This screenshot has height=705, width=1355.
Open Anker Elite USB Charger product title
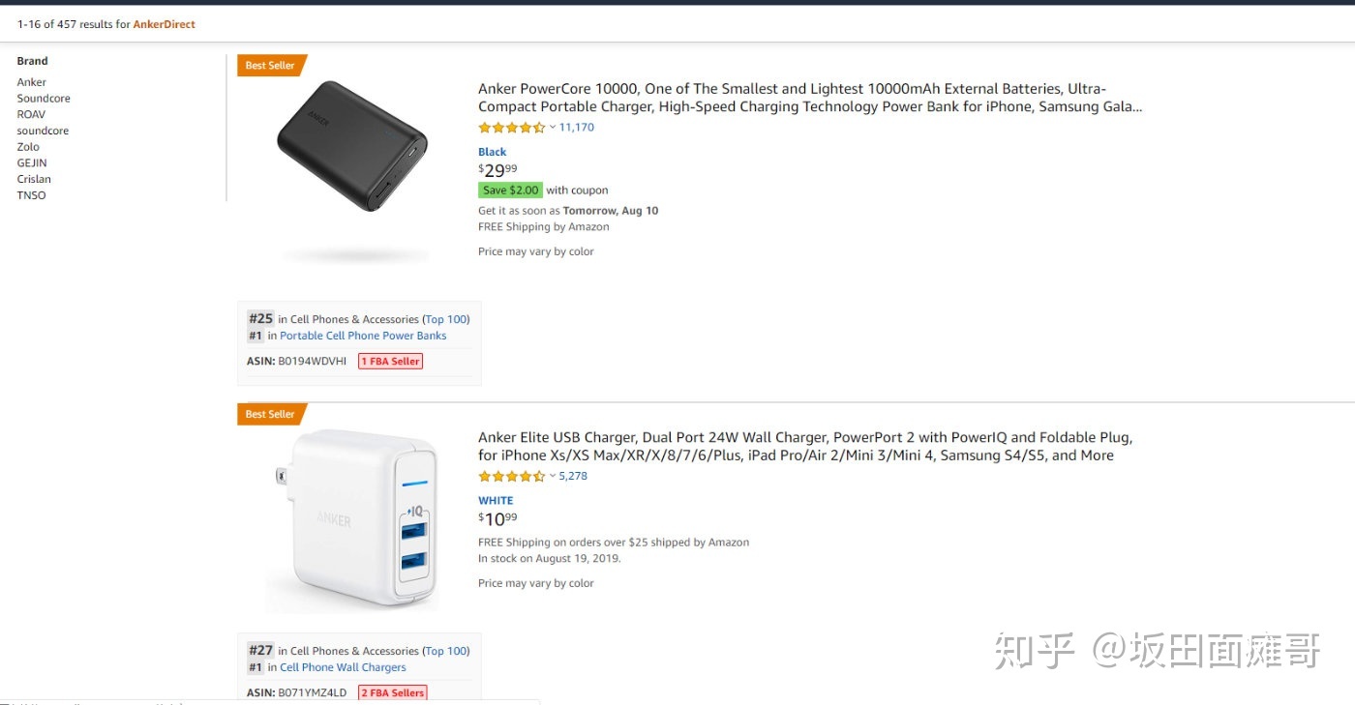tap(805, 446)
